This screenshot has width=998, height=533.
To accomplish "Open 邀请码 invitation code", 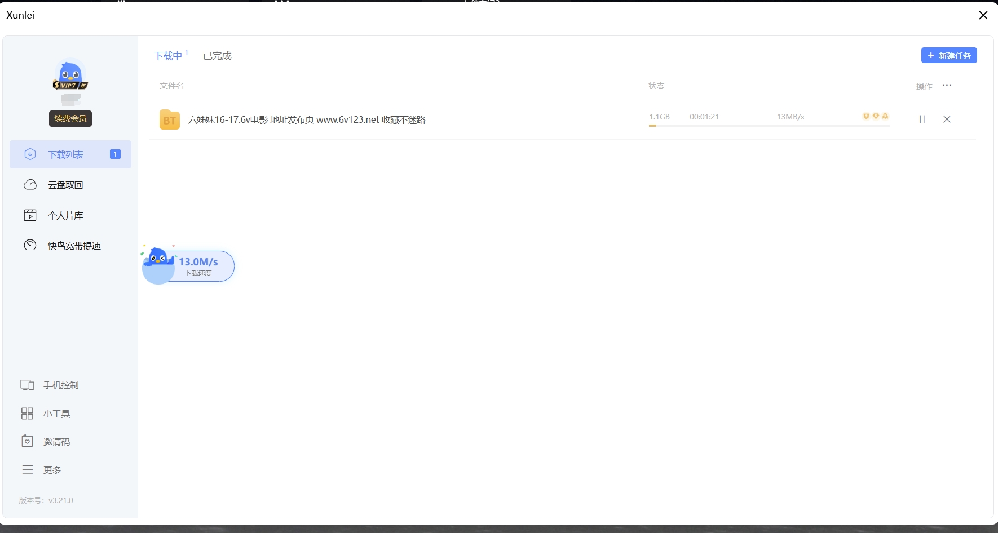I will (x=56, y=442).
